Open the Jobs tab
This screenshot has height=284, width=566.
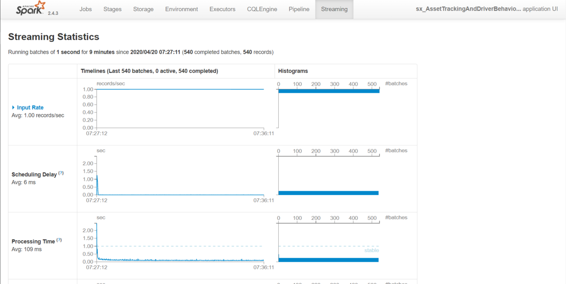pyautogui.click(x=86, y=9)
